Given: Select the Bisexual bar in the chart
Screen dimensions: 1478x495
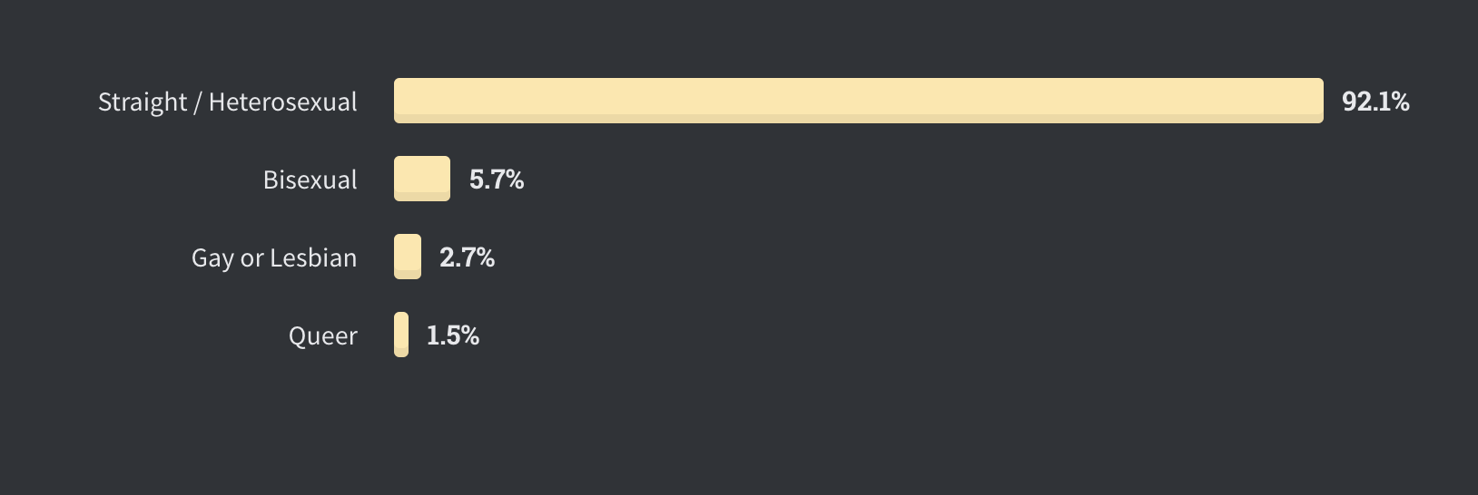Looking at the screenshot, I should pyautogui.click(x=422, y=179).
